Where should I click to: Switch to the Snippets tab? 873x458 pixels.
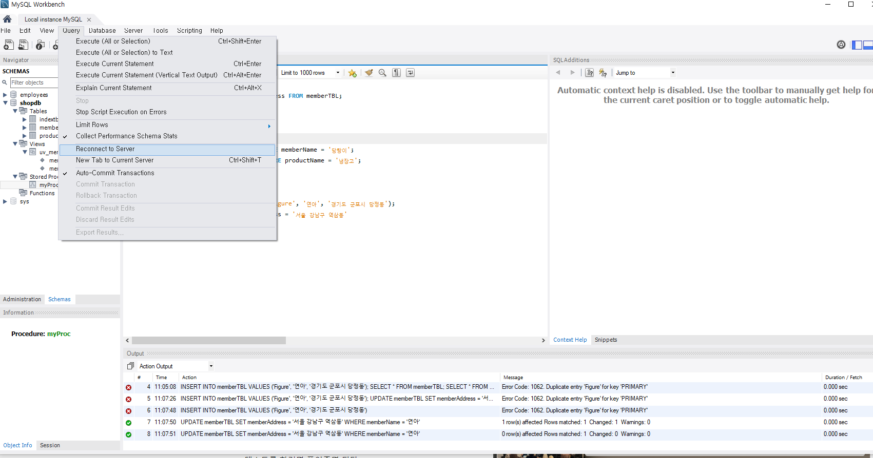click(606, 340)
